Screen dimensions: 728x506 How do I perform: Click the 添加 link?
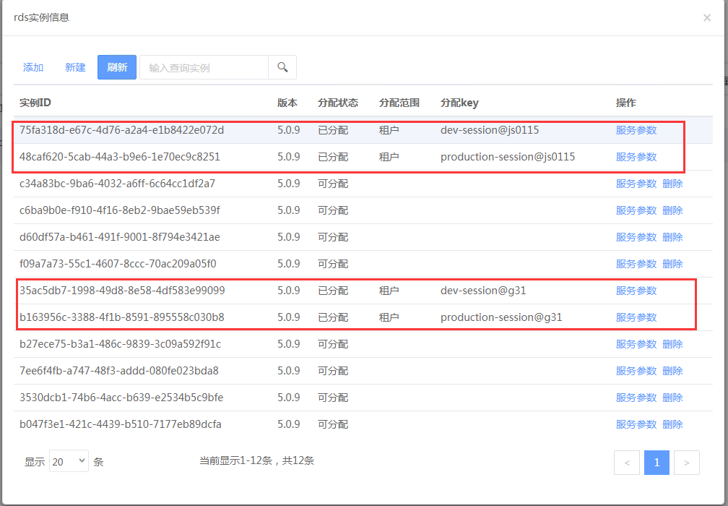coord(33,67)
